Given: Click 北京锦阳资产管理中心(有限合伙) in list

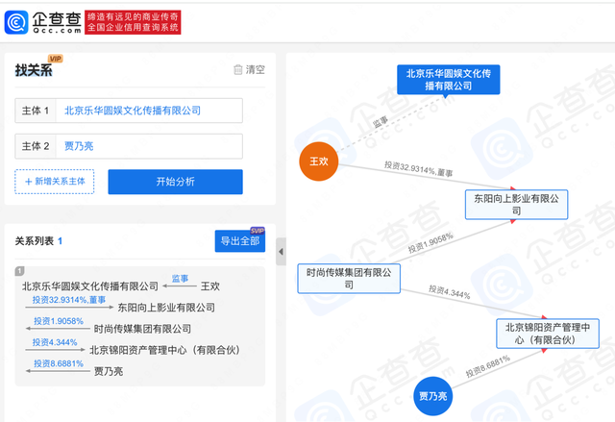Looking at the screenshot, I should [164, 350].
